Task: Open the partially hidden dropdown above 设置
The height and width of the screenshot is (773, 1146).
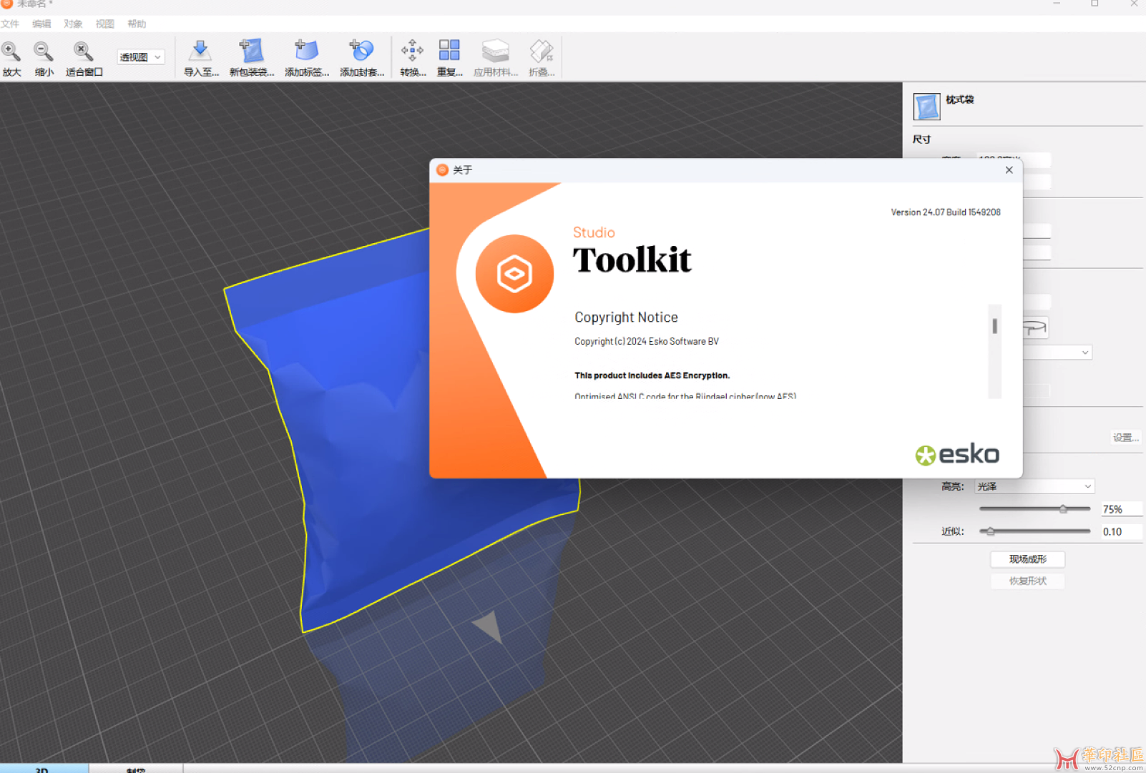Action: 1057,353
